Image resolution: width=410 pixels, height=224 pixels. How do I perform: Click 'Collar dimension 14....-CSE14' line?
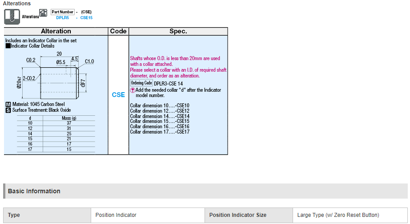coord(160,116)
